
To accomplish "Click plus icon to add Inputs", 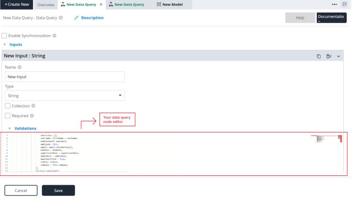I will click(x=4, y=45).
